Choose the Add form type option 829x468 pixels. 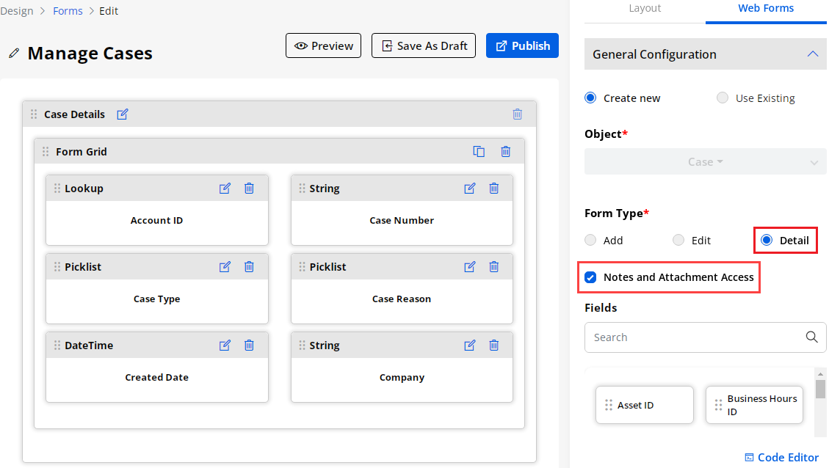click(x=590, y=241)
